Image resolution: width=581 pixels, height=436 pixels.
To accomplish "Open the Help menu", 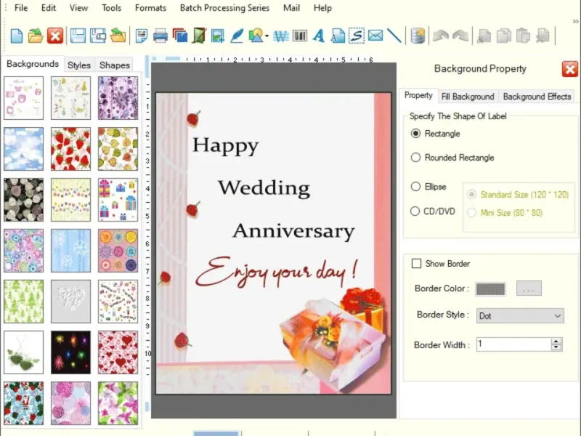I will click(322, 8).
